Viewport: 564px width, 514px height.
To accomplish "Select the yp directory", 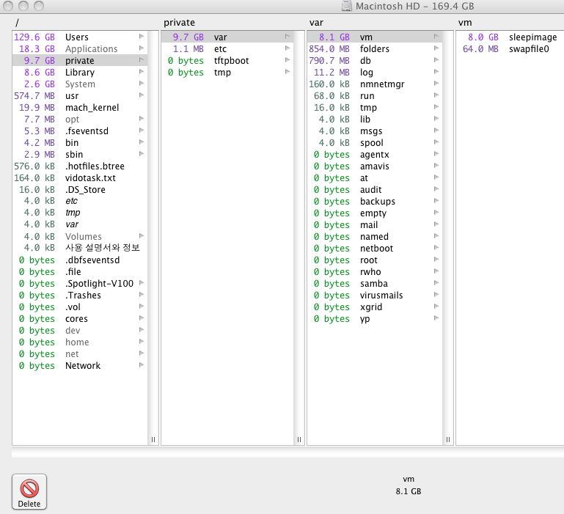I will (375, 319).
